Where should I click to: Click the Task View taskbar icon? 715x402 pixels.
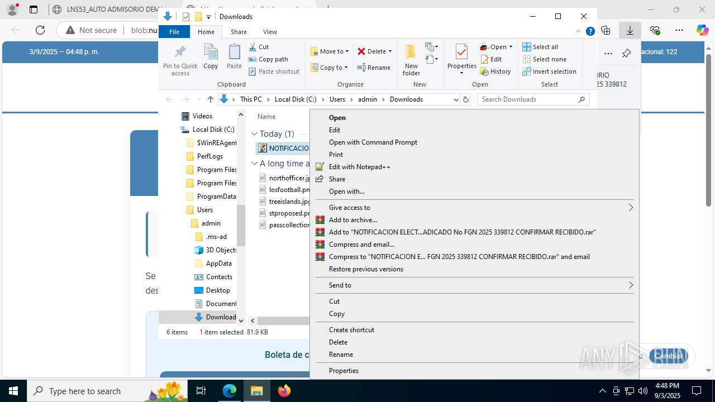pos(201,391)
